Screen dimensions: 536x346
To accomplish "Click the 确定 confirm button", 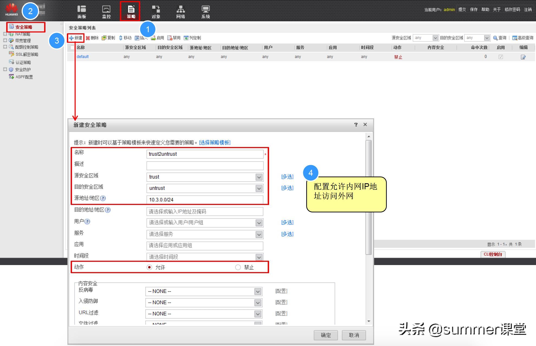I will tap(325, 335).
